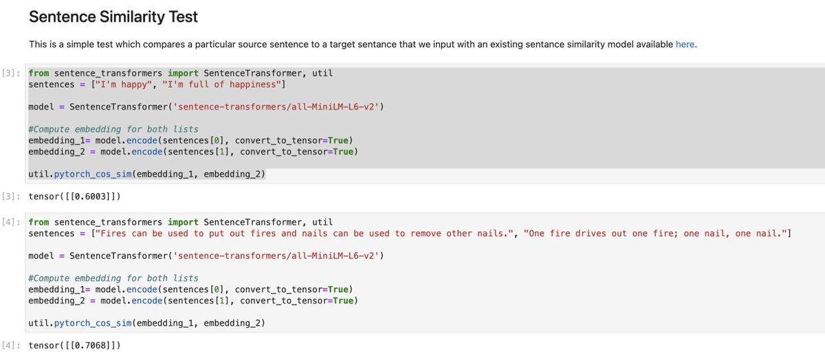Click the [4] input prompt of second code cell

click(x=14, y=222)
